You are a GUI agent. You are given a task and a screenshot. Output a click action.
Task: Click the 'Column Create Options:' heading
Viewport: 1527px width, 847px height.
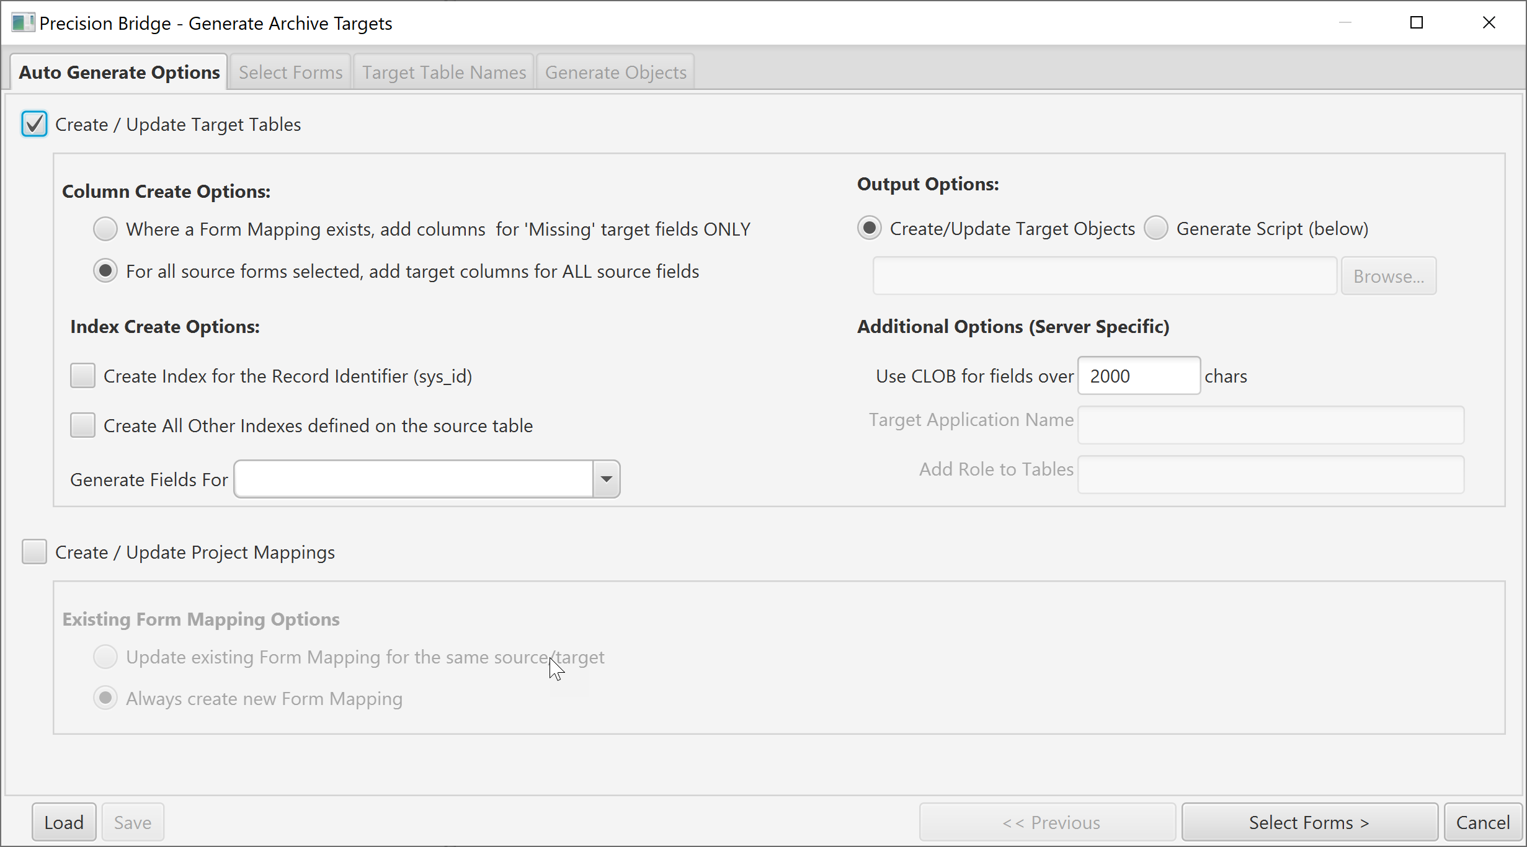[x=166, y=192]
